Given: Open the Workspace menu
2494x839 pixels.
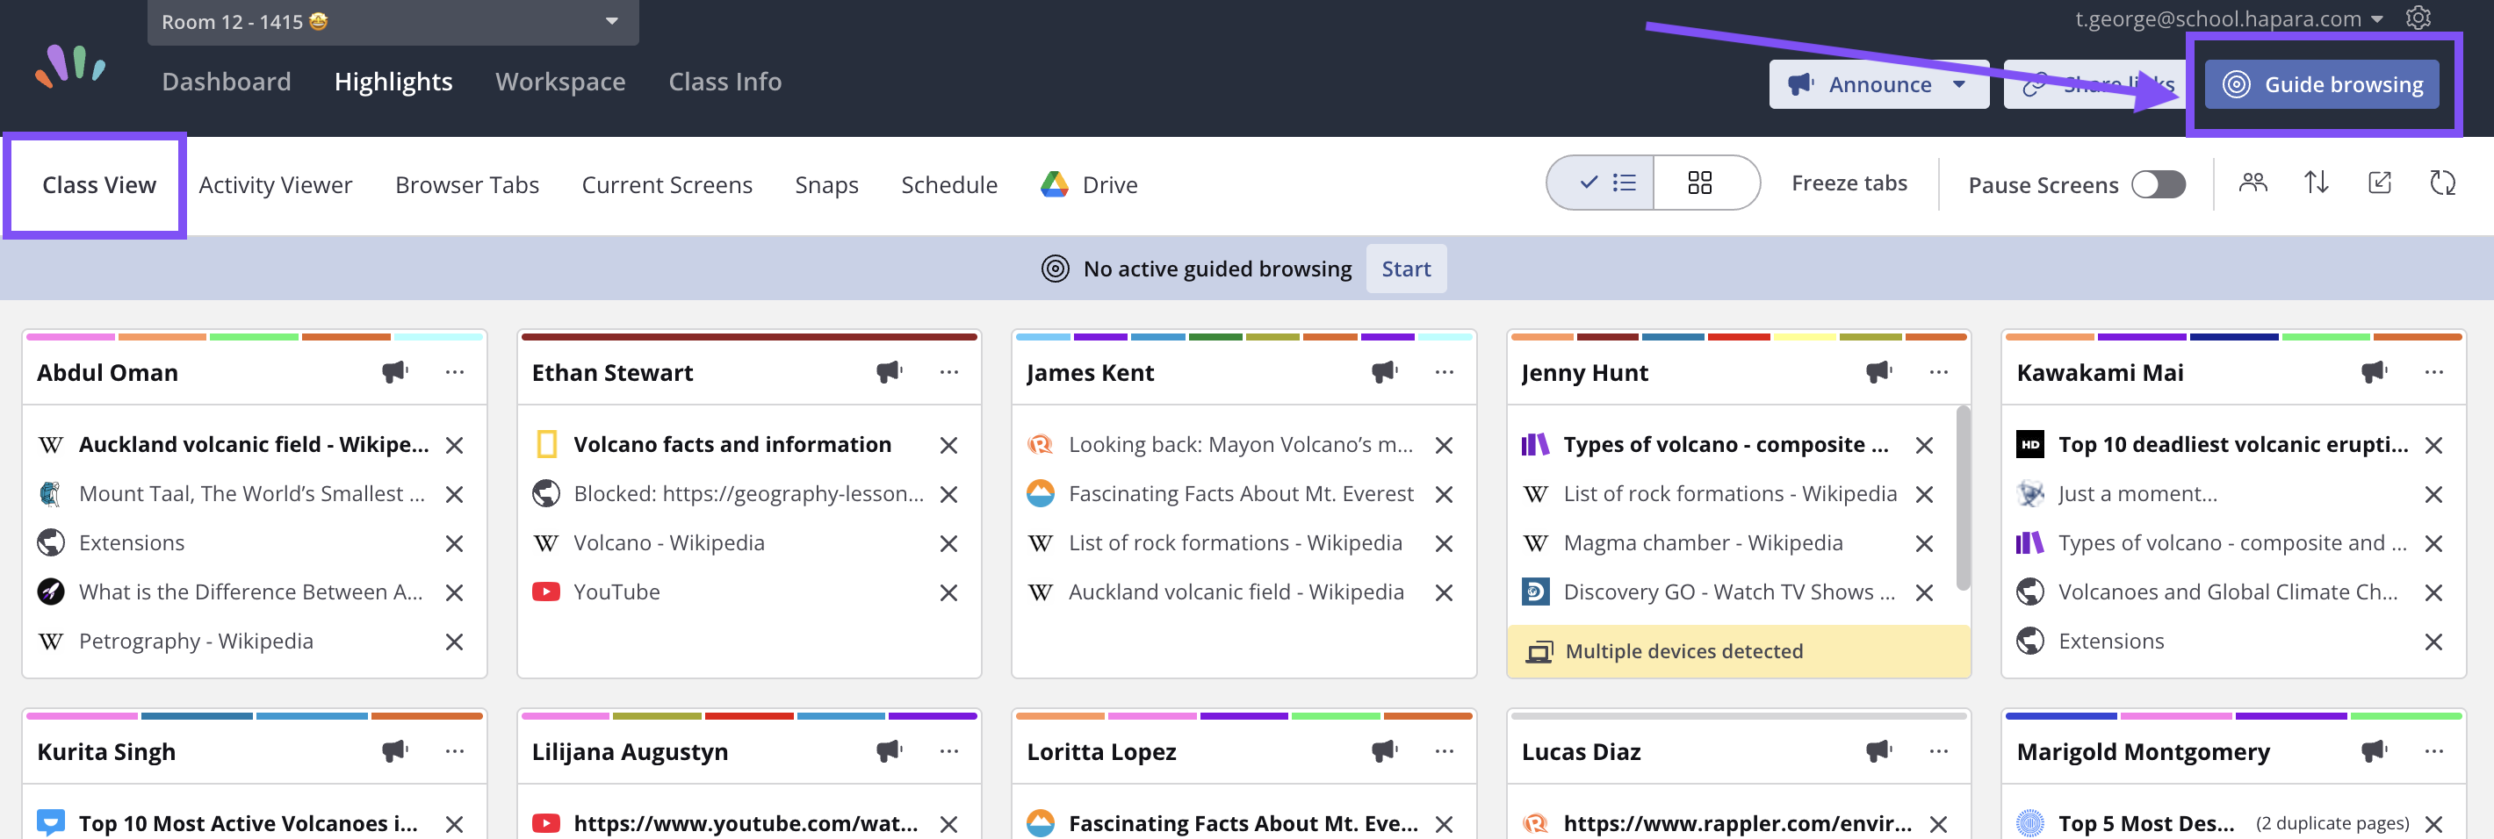Looking at the screenshot, I should [560, 82].
